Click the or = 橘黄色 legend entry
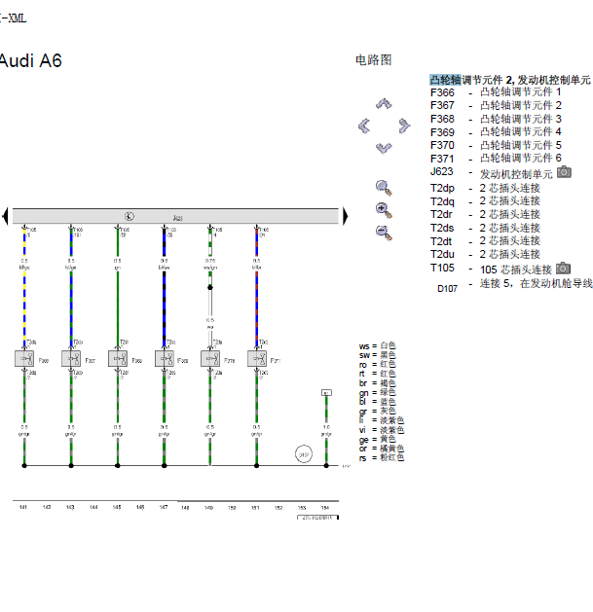The image size is (593, 612). (382, 449)
